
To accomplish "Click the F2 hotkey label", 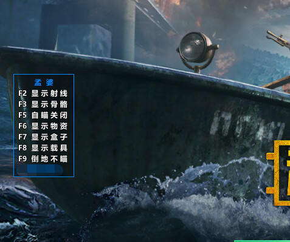I will pos(22,93).
